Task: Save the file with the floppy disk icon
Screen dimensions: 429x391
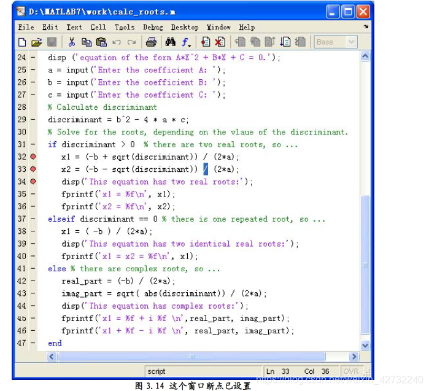Action: [x=52, y=42]
